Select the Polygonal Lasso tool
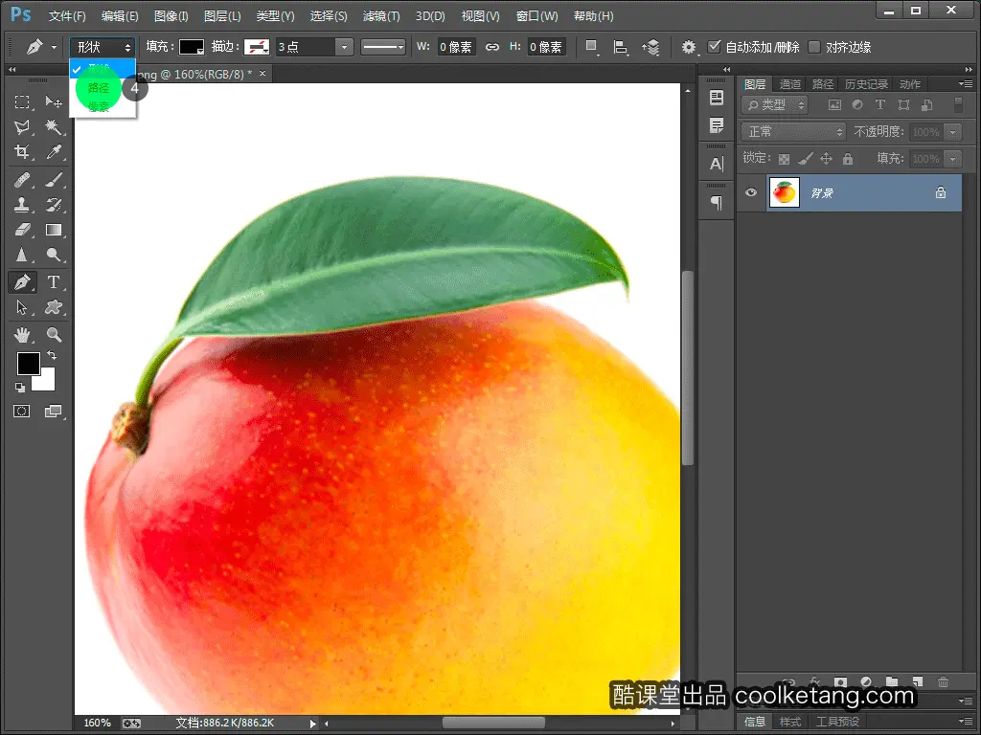 [22, 127]
